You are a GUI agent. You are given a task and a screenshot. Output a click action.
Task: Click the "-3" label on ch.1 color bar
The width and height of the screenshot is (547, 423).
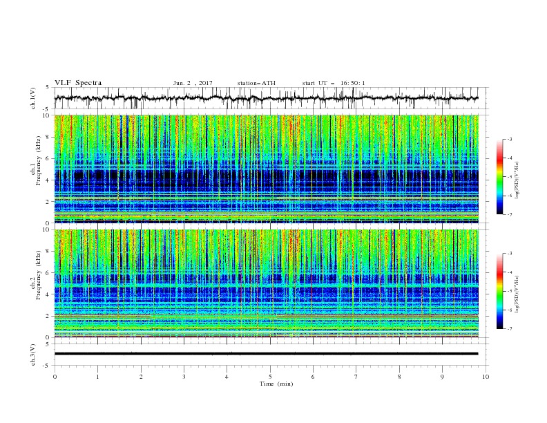(510, 139)
